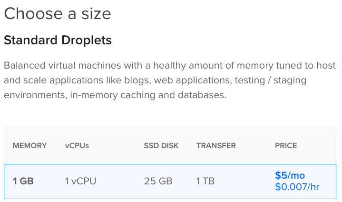Click the words healthy amount of memory

click(x=213, y=66)
